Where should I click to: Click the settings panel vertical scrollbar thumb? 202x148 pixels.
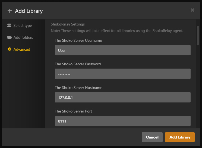click(198, 36)
